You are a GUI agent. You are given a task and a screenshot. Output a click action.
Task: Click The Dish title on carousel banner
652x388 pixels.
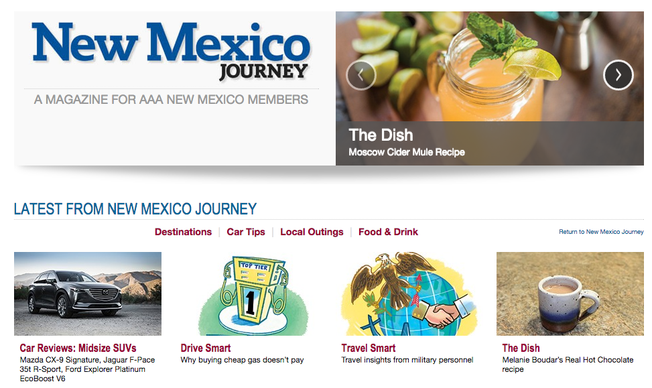tap(381, 135)
